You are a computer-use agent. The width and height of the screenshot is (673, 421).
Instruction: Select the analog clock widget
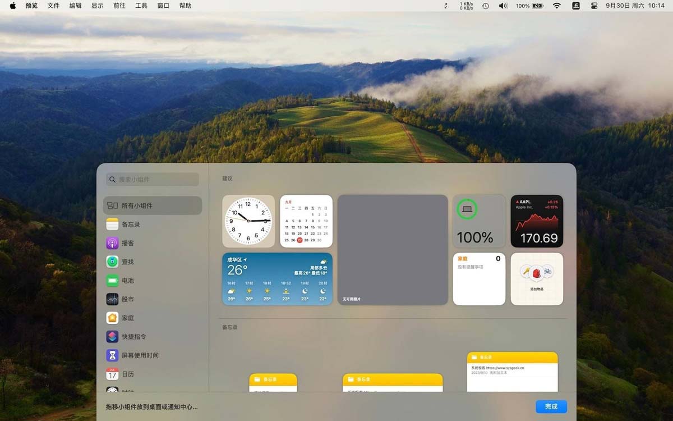[248, 221]
